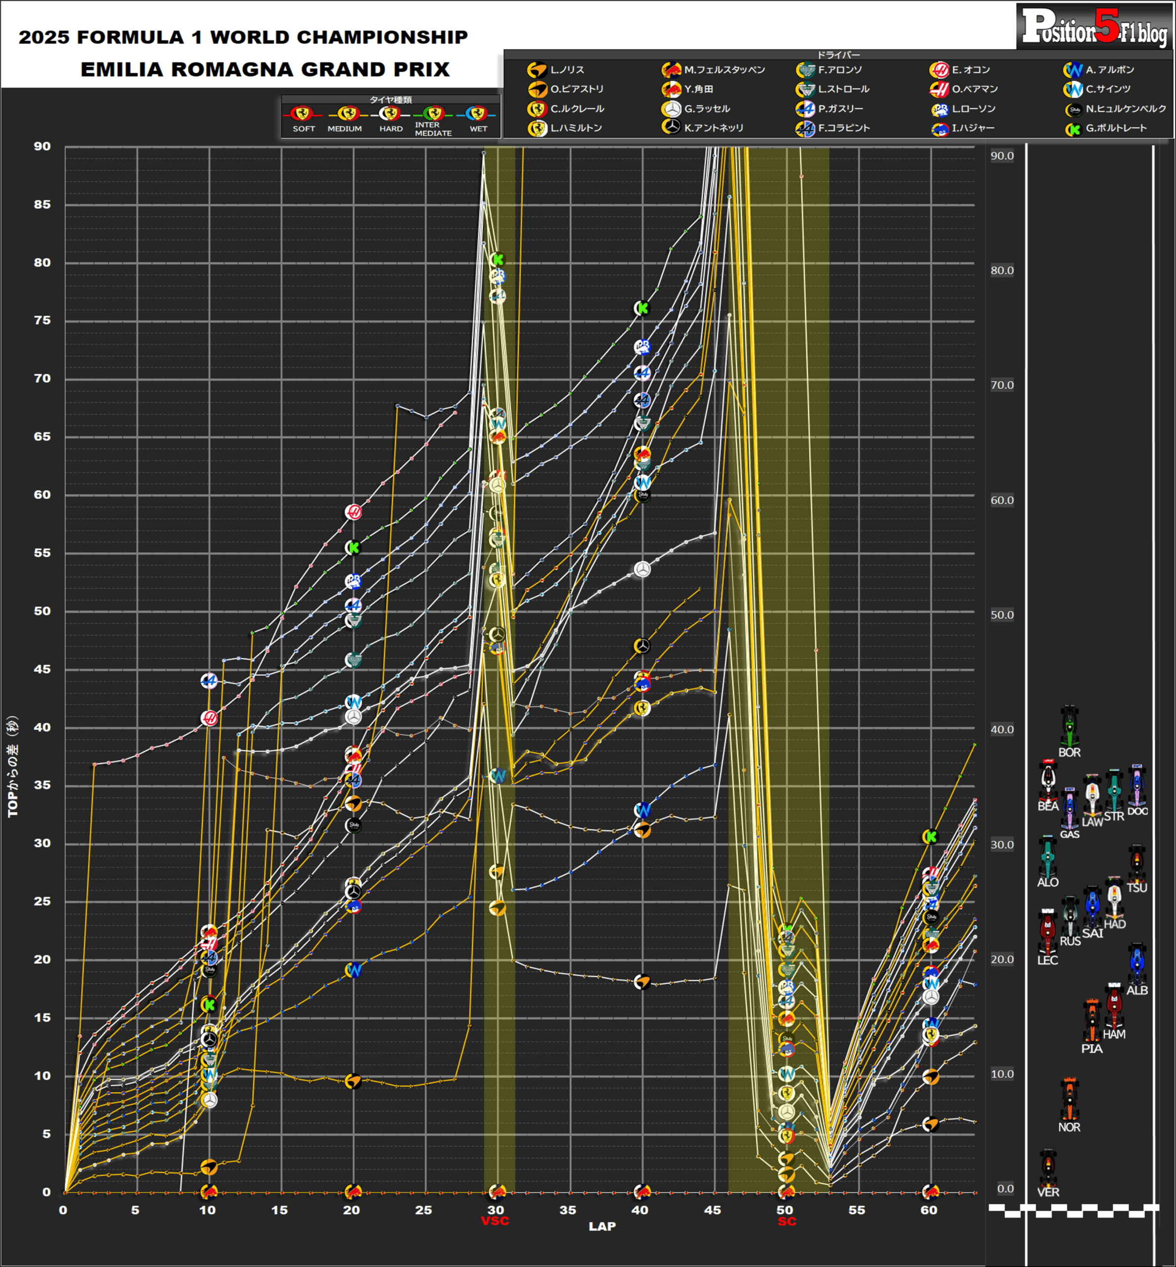Image resolution: width=1176 pixels, height=1267 pixels.
Task: Click the INTERMEDIATE tyre legend icon
Action: [433, 114]
